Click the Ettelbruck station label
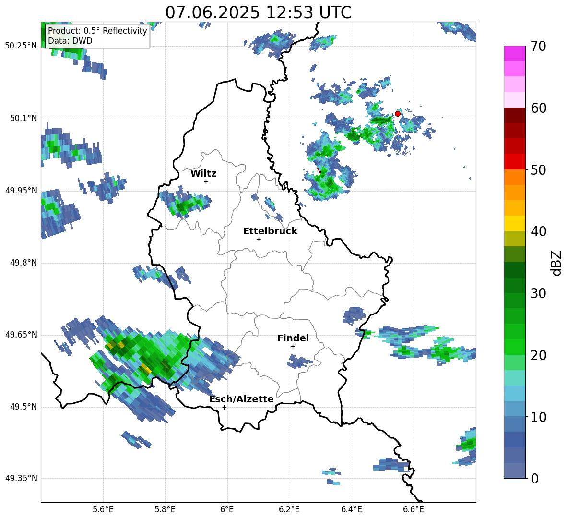This screenshot has height=519, width=568. pyautogui.click(x=270, y=231)
